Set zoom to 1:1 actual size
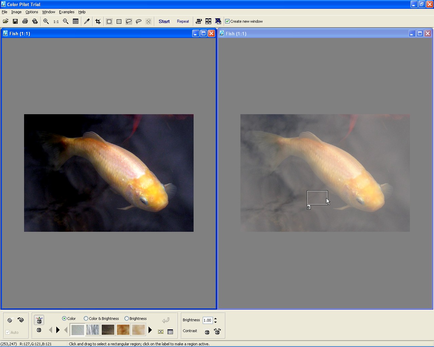This screenshot has height=347, width=434. pyautogui.click(x=56, y=21)
